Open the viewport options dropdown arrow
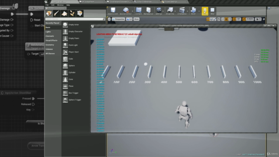 coord(109,19)
